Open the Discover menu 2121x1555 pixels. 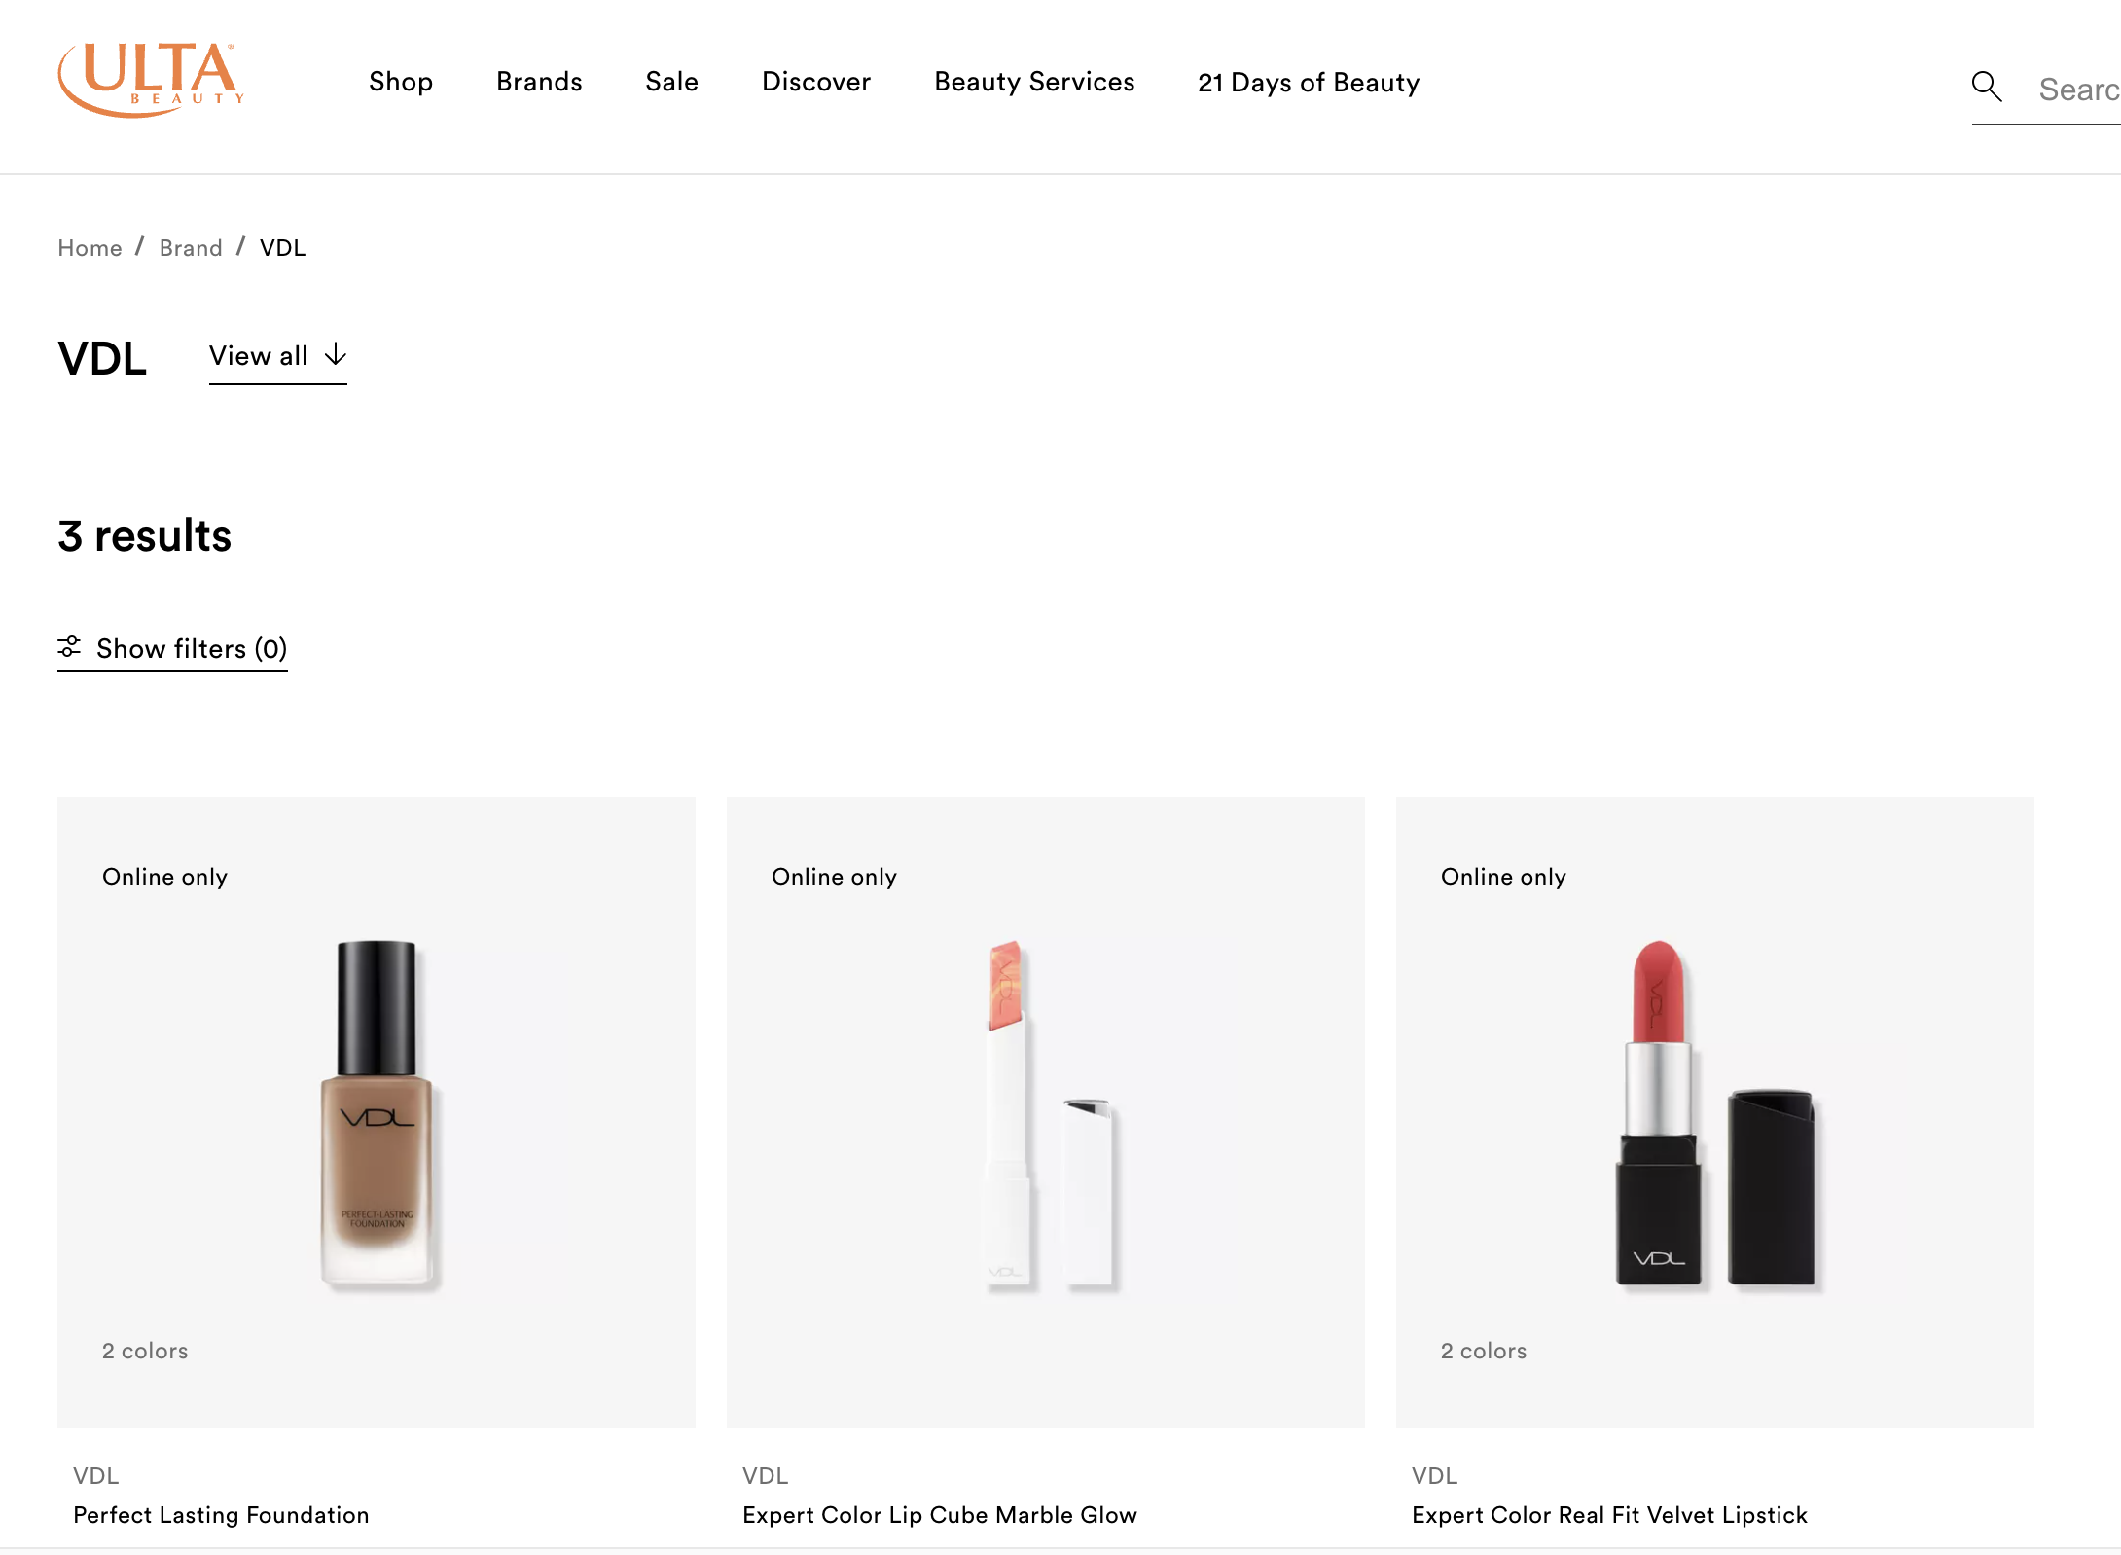[x=815, y=82]
